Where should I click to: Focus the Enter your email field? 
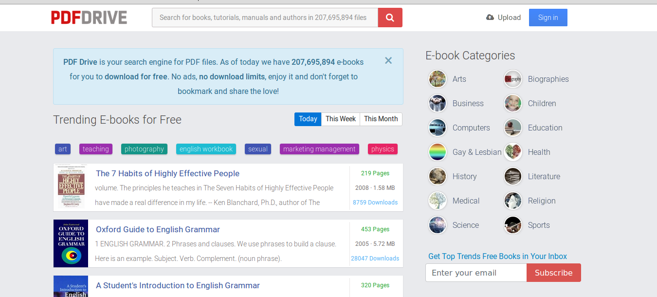(x=476, y=273)
